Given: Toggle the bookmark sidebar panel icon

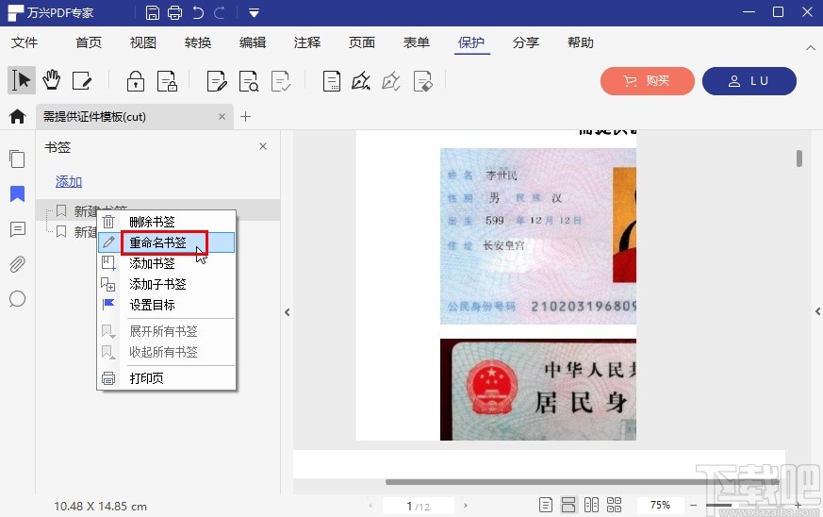Looking at the screenshot, I should pos(17,194).
